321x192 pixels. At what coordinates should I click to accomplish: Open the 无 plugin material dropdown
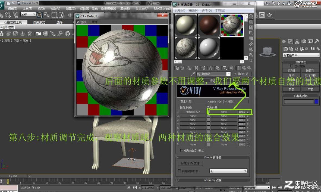228,171
